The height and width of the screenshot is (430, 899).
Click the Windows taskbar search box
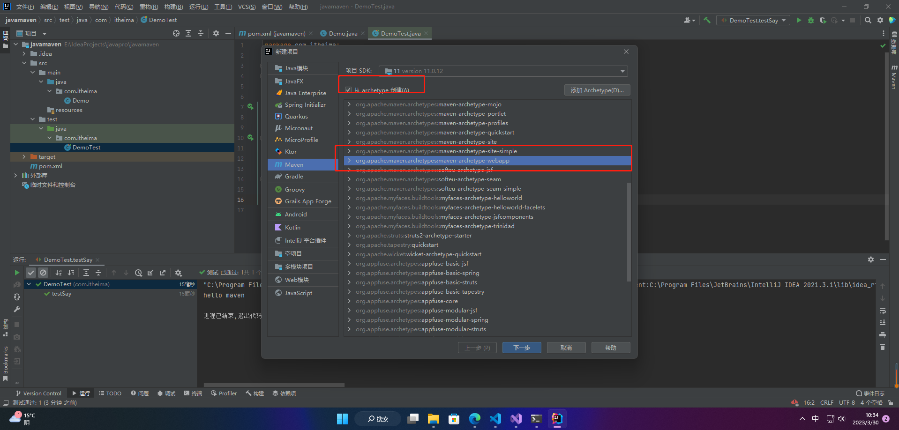click(x=378, y=419)
